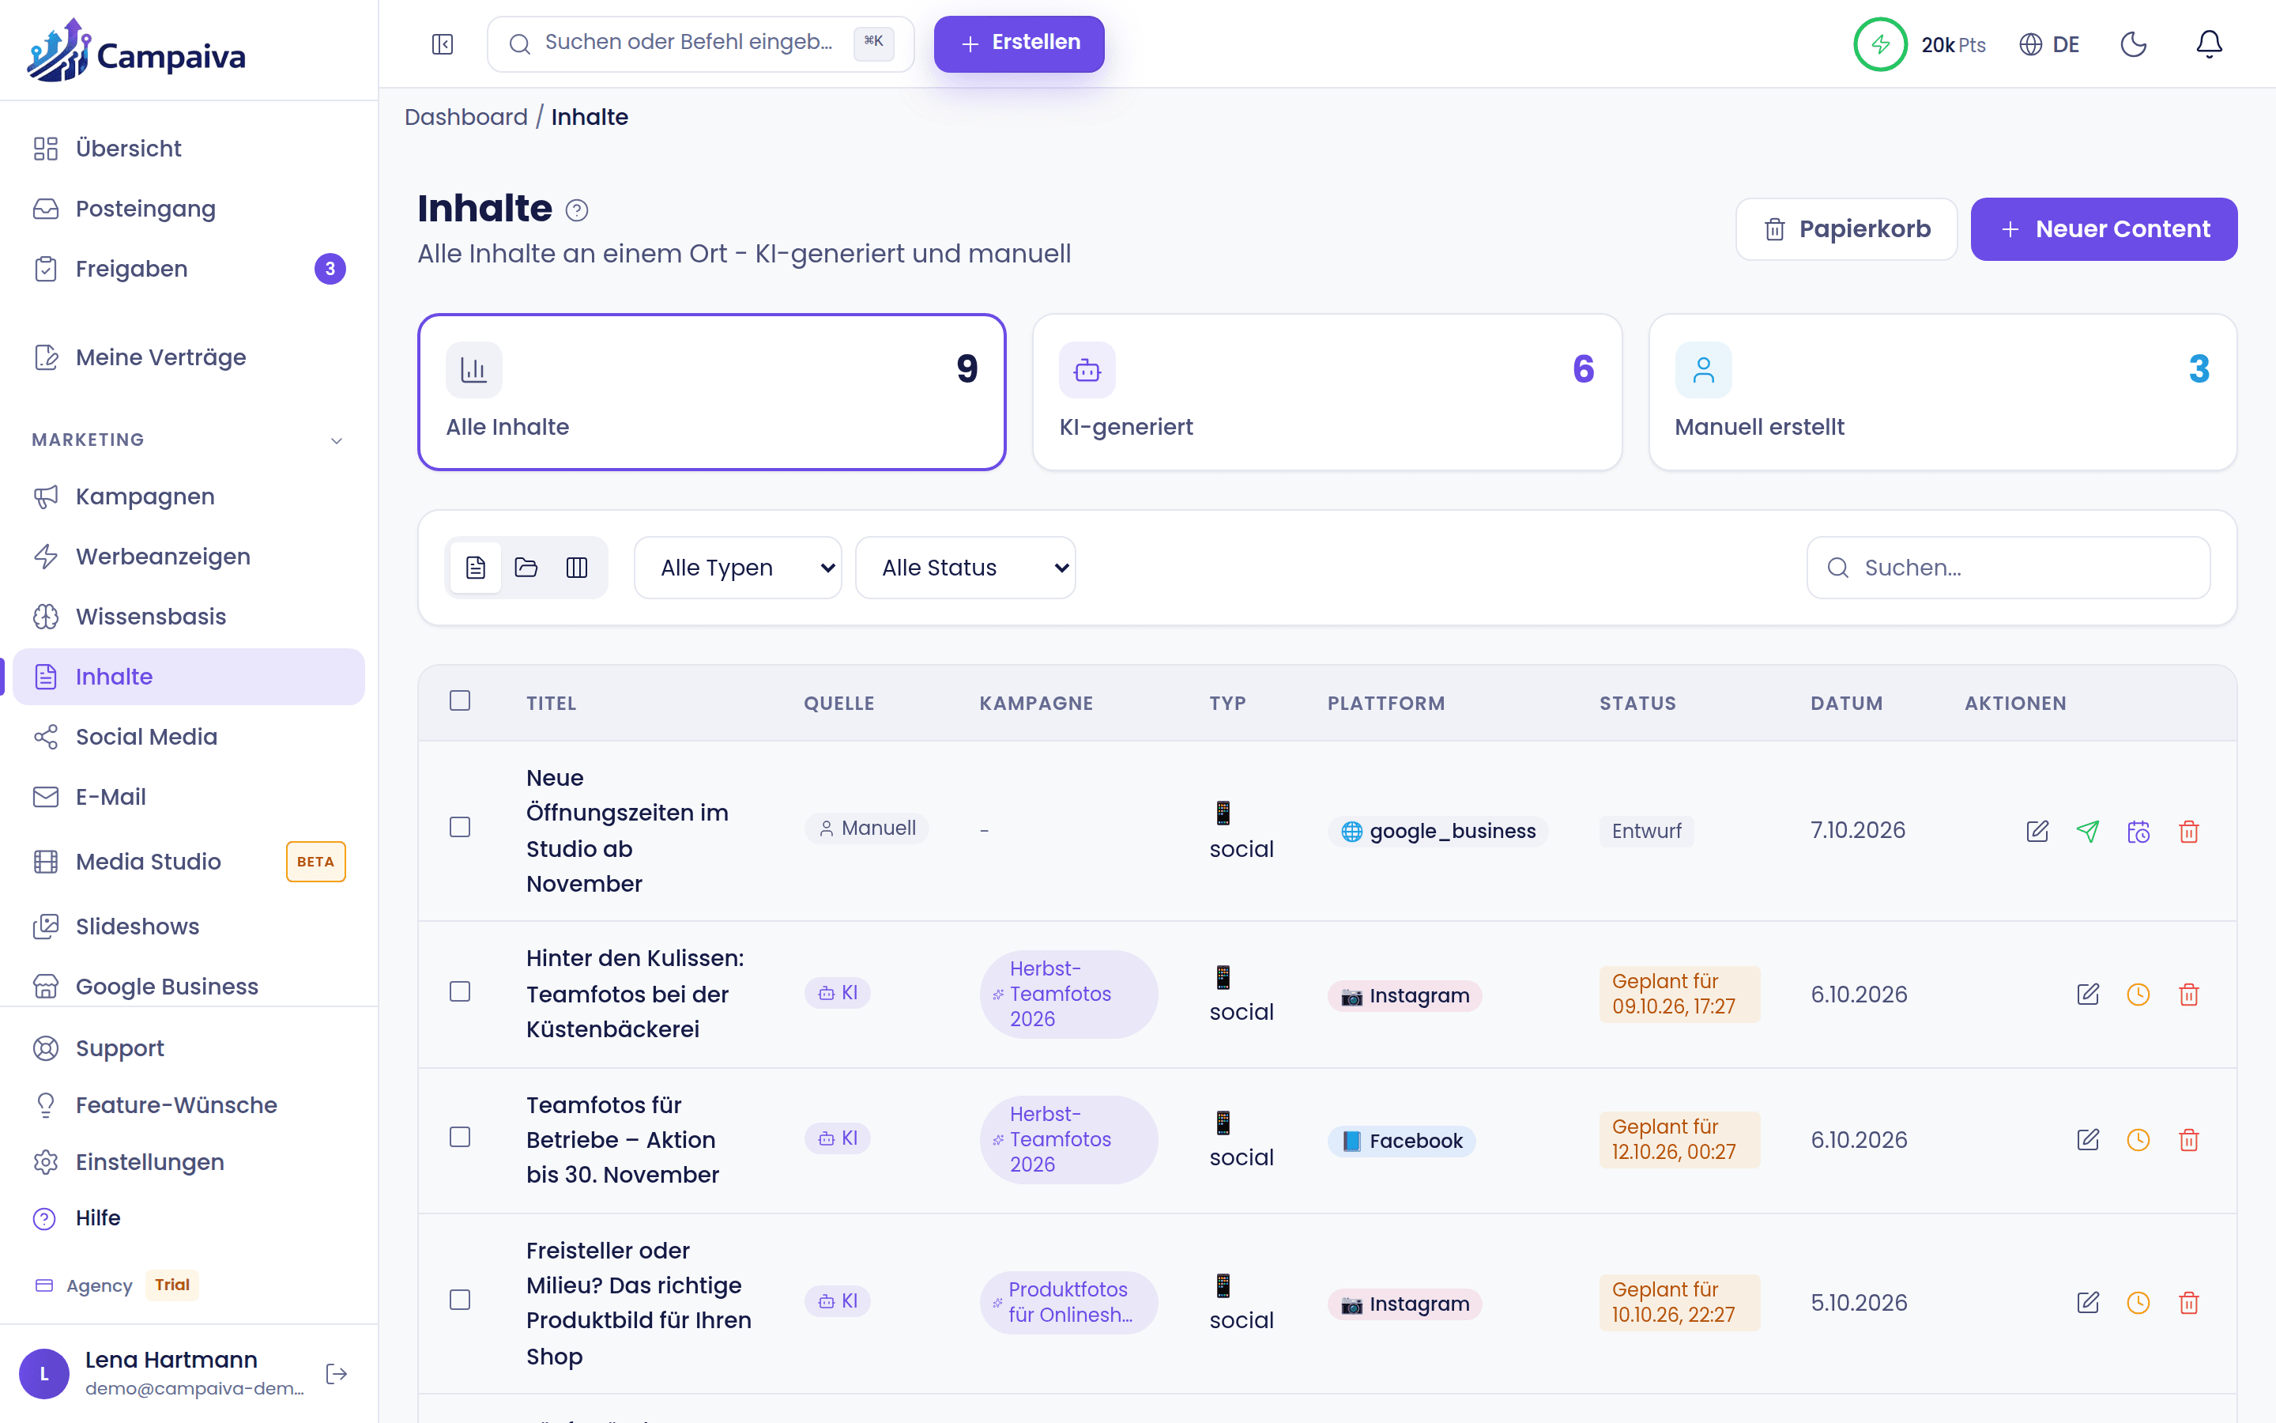The height and width of the screenshot is (1423, 2276).
Task: Click the content Suchen... filter field
Action: pyautogui.click(x=2008, y=568)
